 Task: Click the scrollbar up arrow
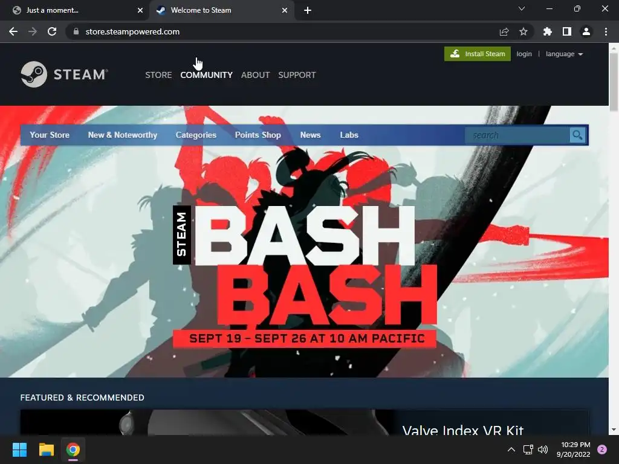pyautogui.click(x=614, y=47)
